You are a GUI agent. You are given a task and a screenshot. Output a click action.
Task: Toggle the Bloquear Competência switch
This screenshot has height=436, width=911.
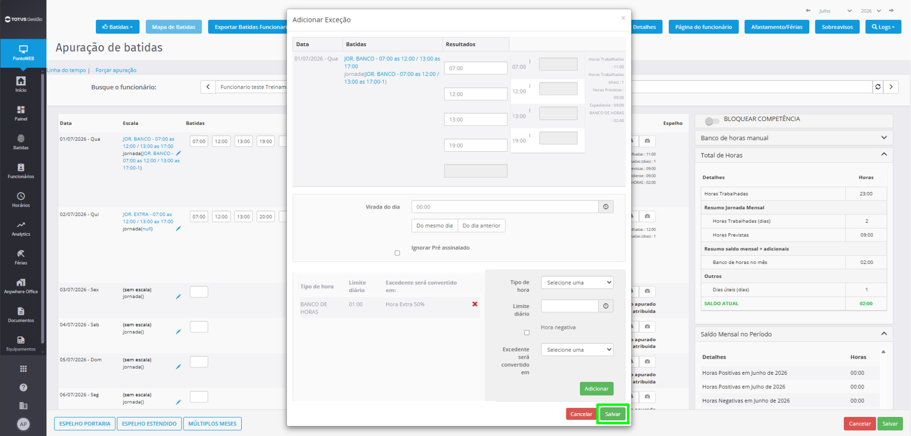click(712, 121)
